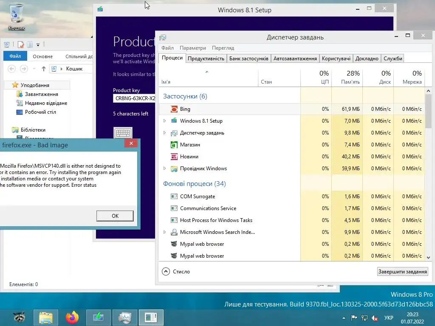Image resolution: width=435 pixels, height=326 pixels.
Task: Open the Основне ribbon tab in Explorer
Action: click(43, 56)
